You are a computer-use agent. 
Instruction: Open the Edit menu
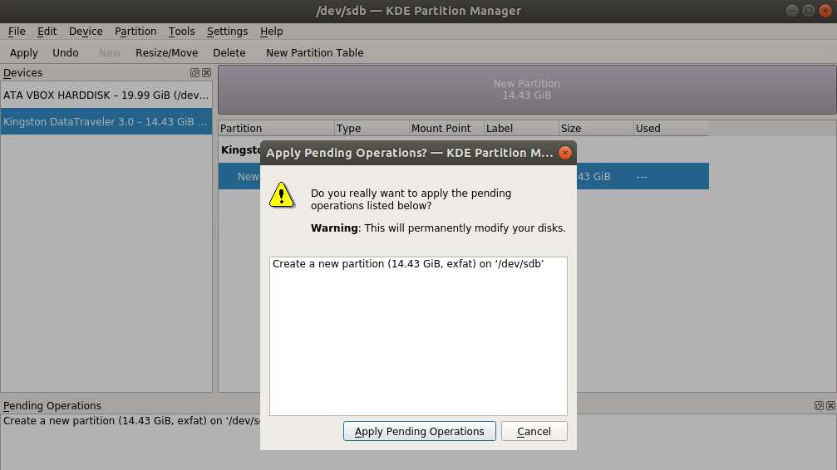point(47,32)
